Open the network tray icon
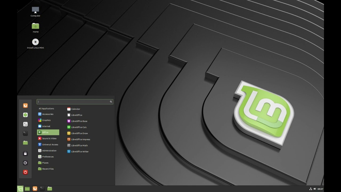This screenshot has width=341, height=192. tap(311, 189)
